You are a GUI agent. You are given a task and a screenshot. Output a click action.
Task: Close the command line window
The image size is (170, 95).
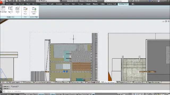click(x=1, y=87)
